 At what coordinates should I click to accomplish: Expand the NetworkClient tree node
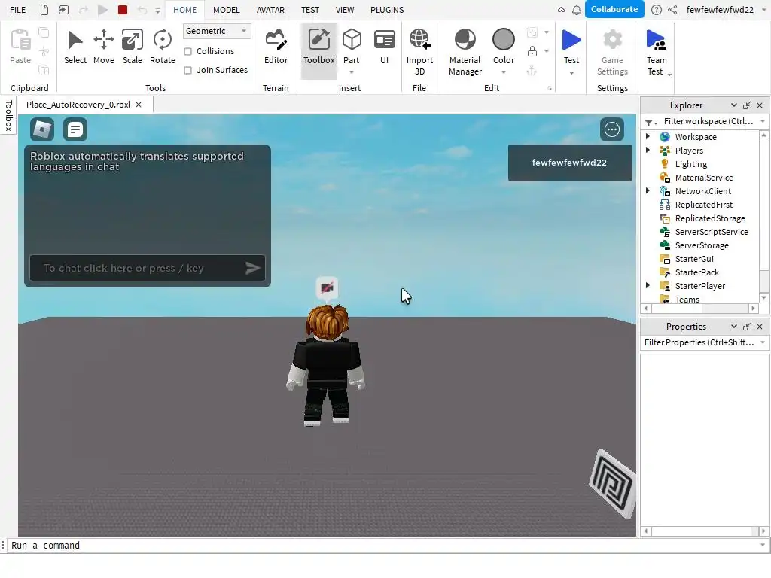[x=648, y=190]
